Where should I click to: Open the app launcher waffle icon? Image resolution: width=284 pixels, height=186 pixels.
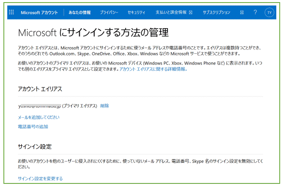[x=11, y=12]
